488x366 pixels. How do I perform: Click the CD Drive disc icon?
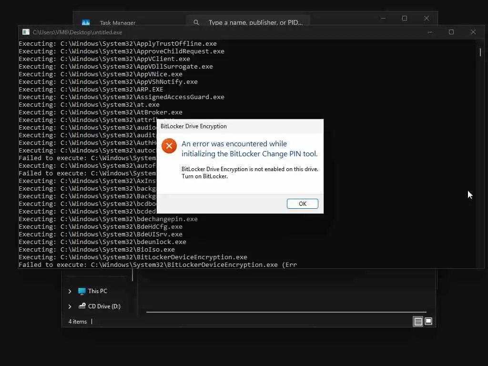(x=82, y=306)
